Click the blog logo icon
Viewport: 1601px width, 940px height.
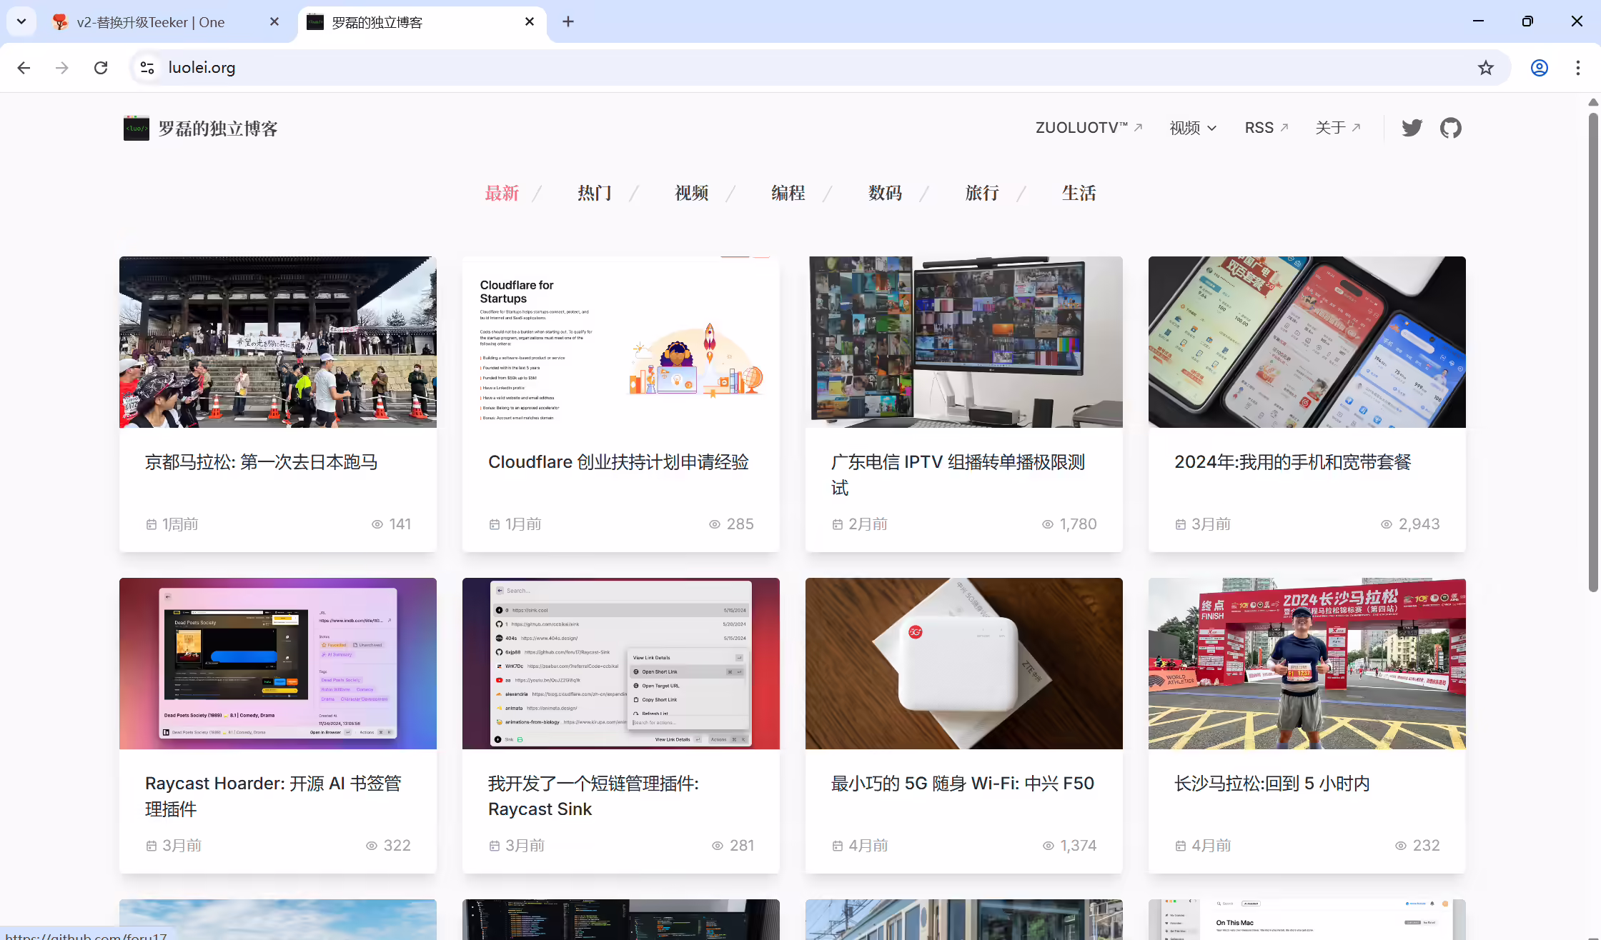tap(136, 129)
